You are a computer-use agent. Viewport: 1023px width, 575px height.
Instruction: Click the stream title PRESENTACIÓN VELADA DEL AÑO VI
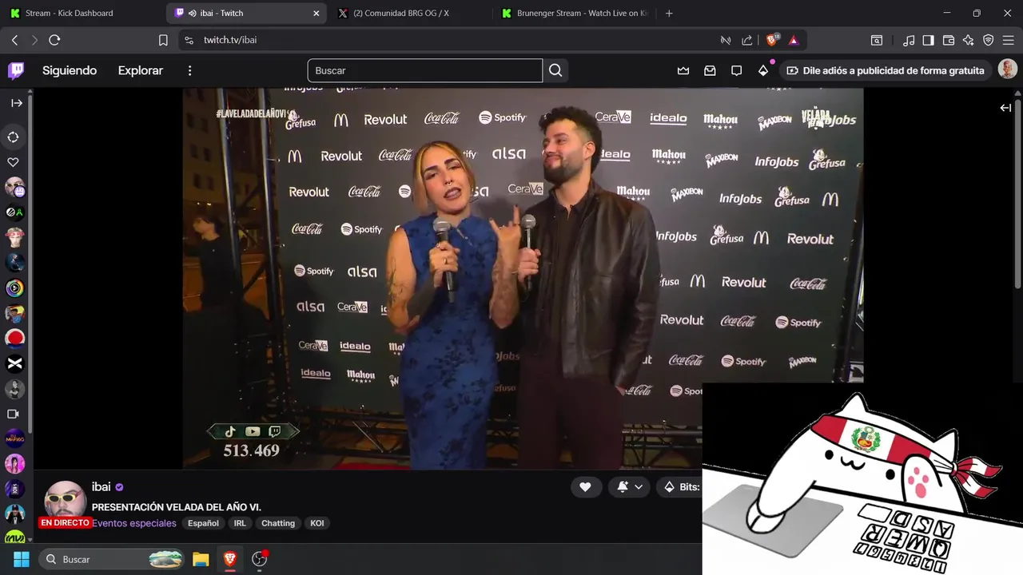(x=177, y=507)
